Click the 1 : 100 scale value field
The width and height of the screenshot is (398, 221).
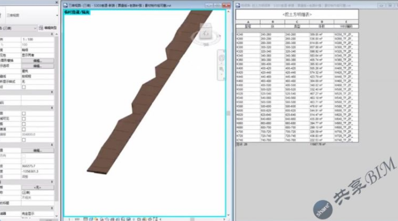tap(37, 40)
